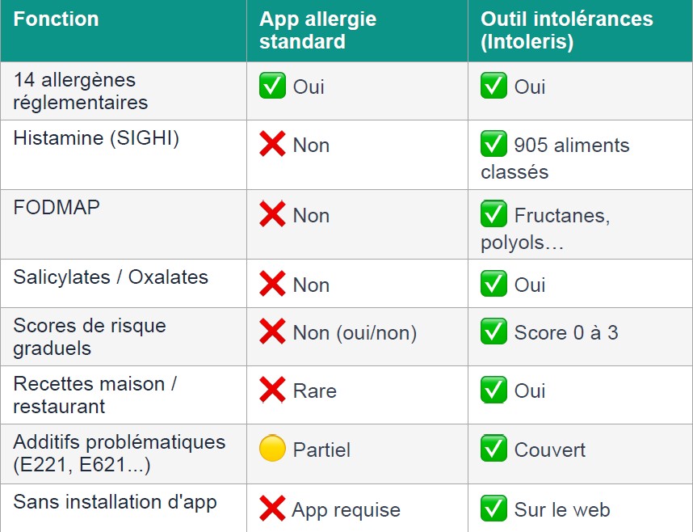693x532 pixels.
Task: Select the Sans installation d'app cell
Action: click(x=115, y=501)
